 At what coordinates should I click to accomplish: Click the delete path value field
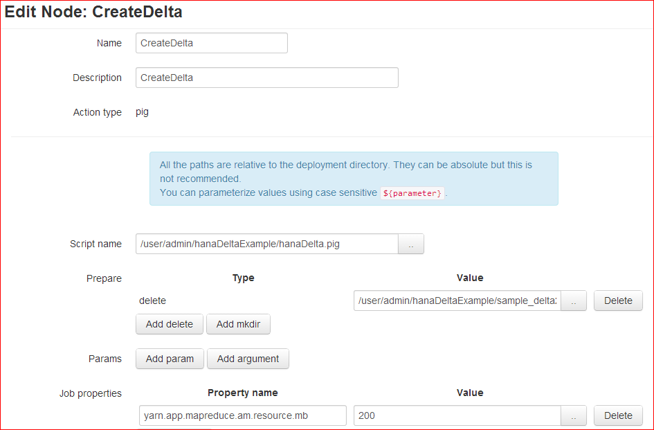point(457,301)
